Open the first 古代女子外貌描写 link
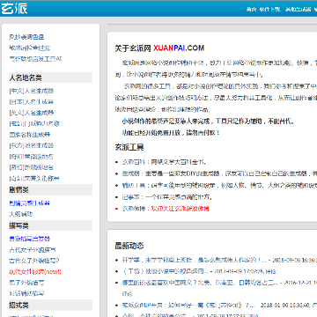Image resolution: width=317 pixels, height=317 pixels. (33, 250)
